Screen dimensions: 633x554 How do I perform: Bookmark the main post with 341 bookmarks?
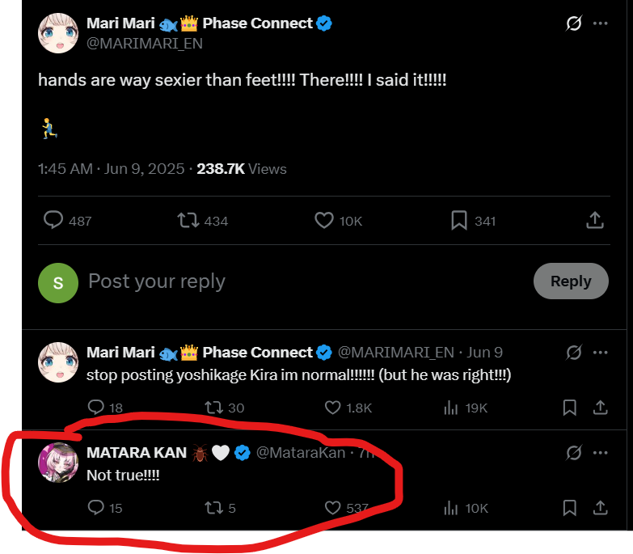pos(458,220)
